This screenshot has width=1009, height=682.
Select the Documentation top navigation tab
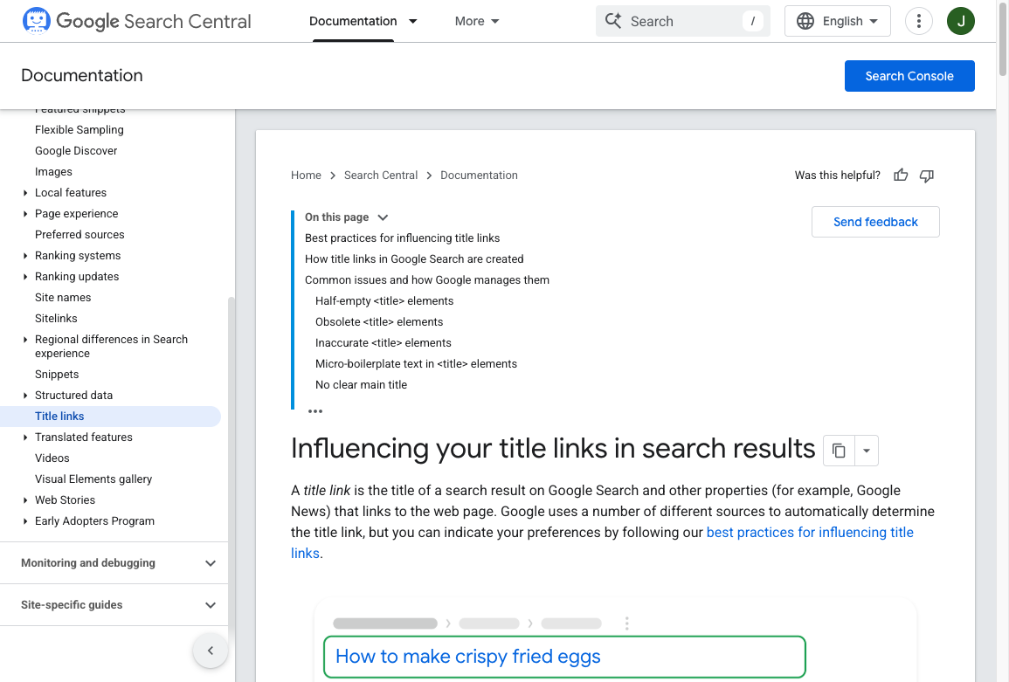click(353, 21)
